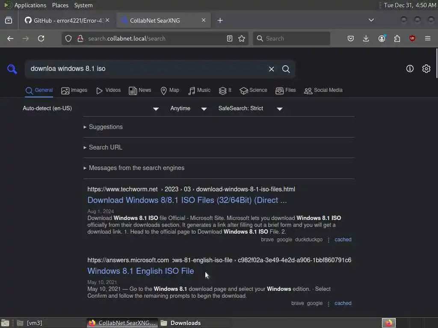Bookmark this page with the star icon
The width and height of the screenshot is (438, 328).
pyautogui.click(x=242, y=38)
